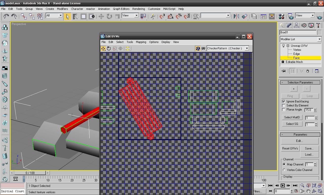Enable Planar Angle checkbox
The image size is (324, 195).
pos(283,110)
